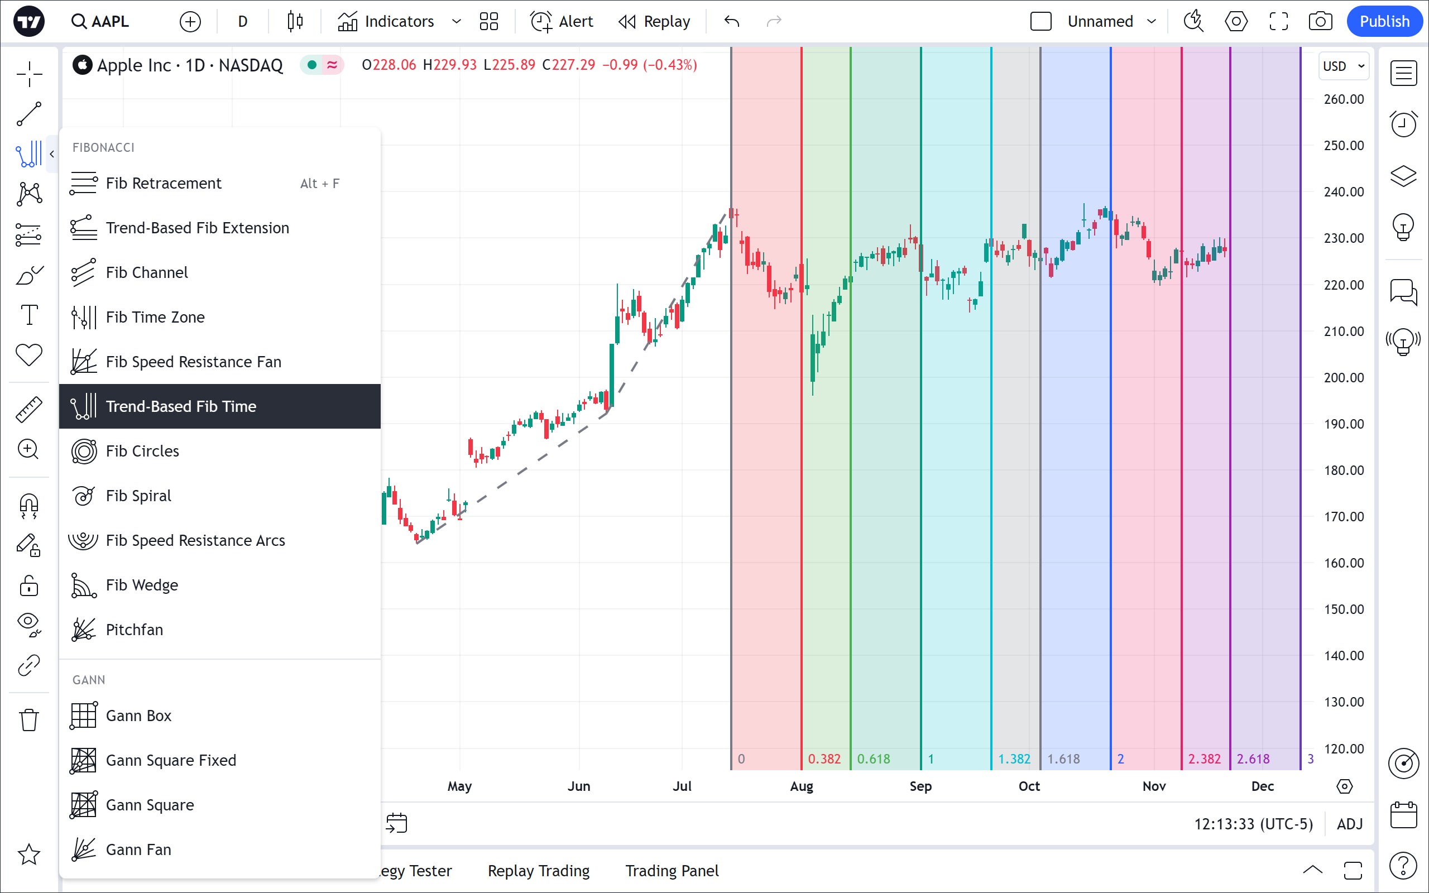Choose Trend-Based Fib Extension
Image resolution: width=1429 pixels, height=893 pixels.
coord(220,228)
